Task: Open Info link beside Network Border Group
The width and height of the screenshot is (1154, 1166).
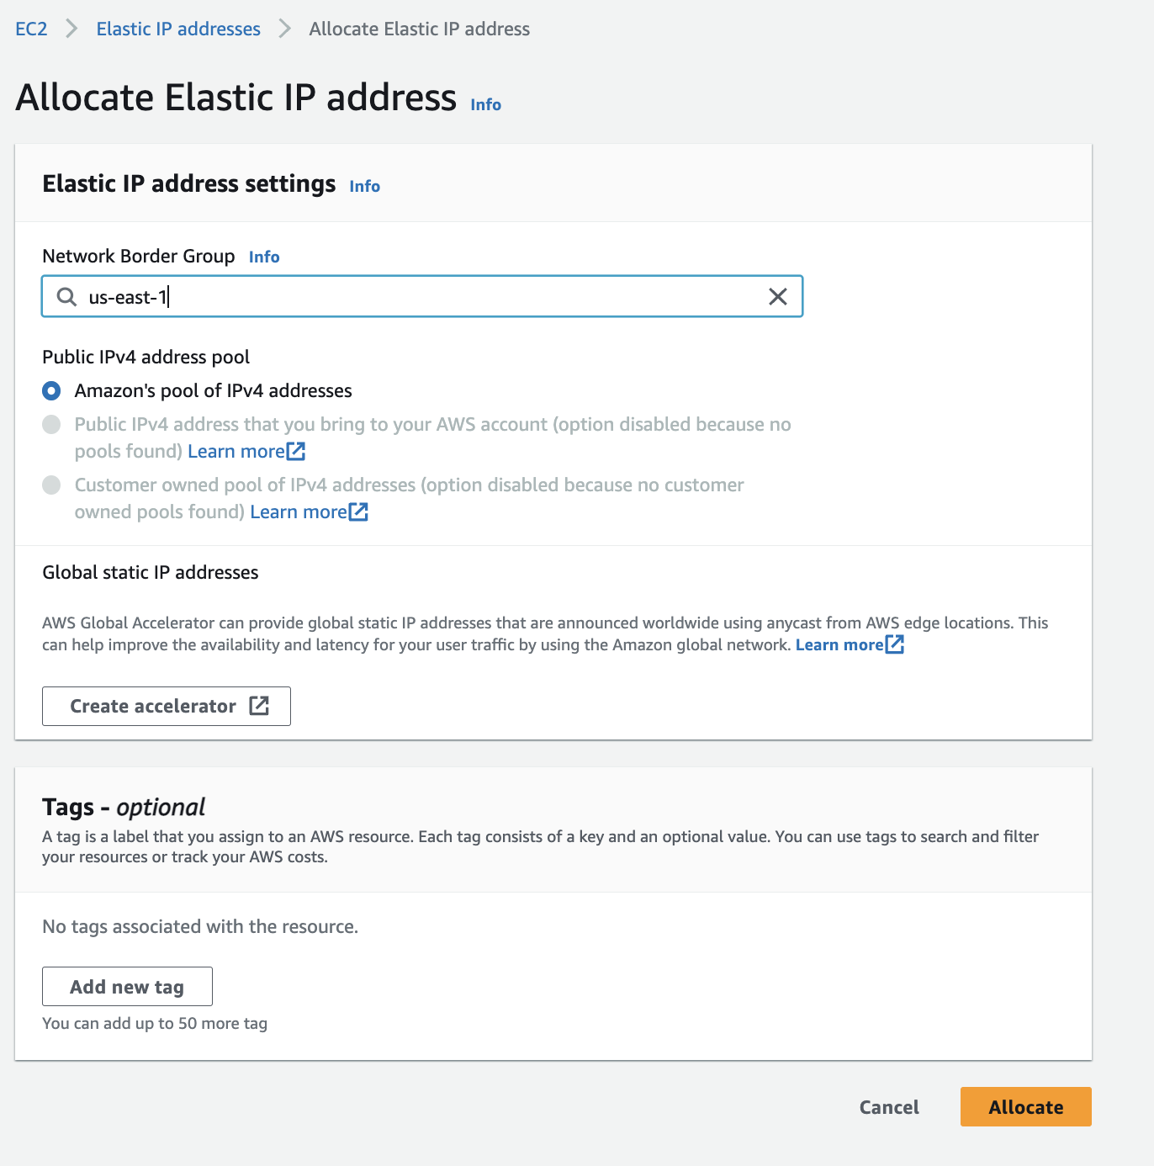Action: 264,257
